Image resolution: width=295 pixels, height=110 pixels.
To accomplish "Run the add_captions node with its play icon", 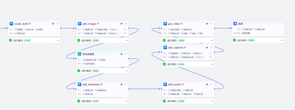I will pos(207,47).
